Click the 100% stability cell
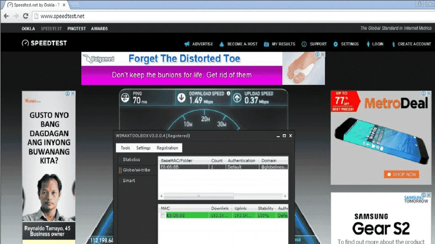 266,215
